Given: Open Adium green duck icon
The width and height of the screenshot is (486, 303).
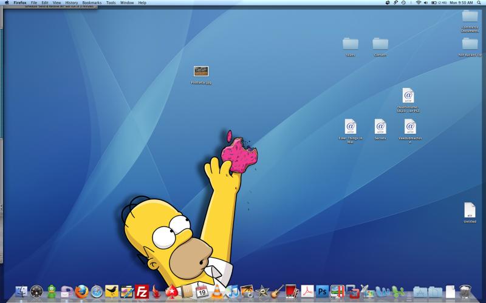Looking at the screenshot, I should click(x=52, y=291).
